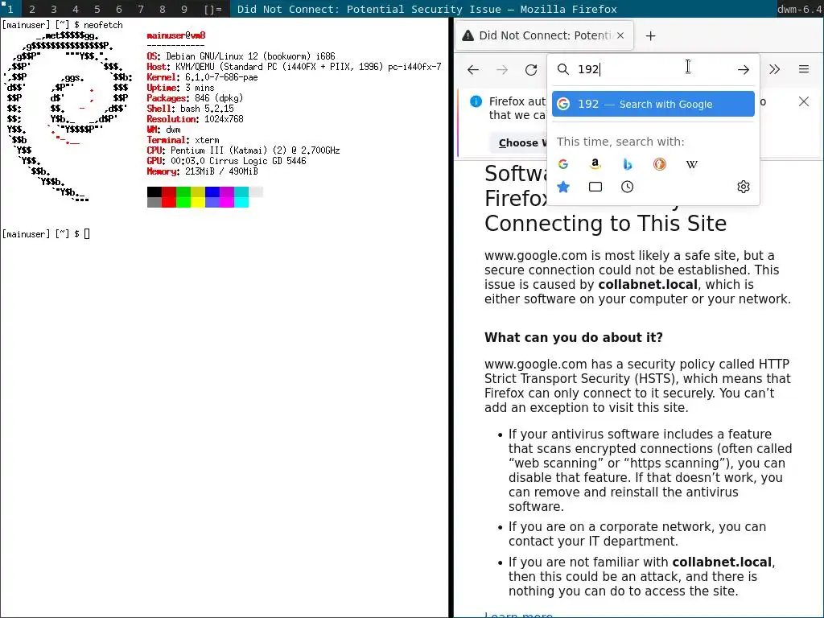Click the mainuser@vm8 neofetch header
824x618 pixels.
(176, 35)
